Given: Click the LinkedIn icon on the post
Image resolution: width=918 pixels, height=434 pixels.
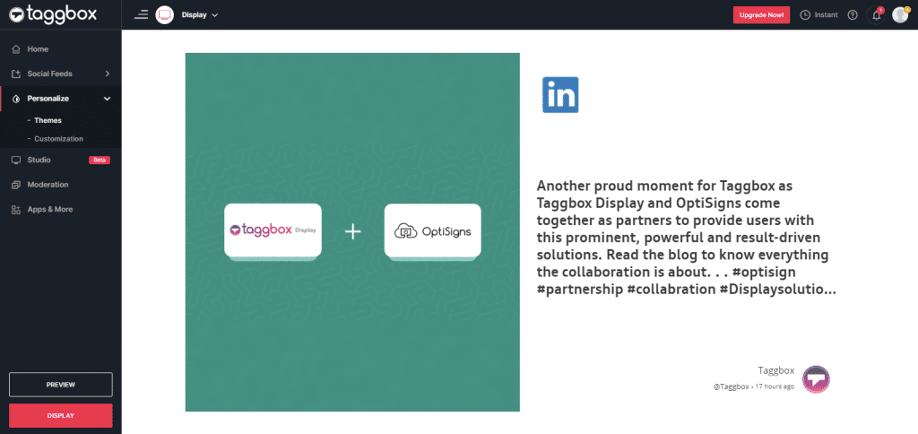Looking at the screenshot, I should 560,94.
